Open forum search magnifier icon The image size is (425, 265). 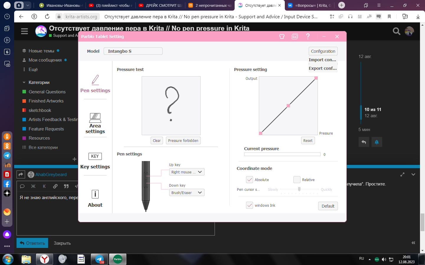coord(396,31)
